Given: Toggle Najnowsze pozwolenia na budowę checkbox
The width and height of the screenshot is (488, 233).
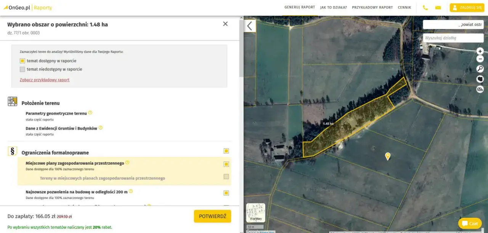Looking at the screenshot, I should click(226, 193).
